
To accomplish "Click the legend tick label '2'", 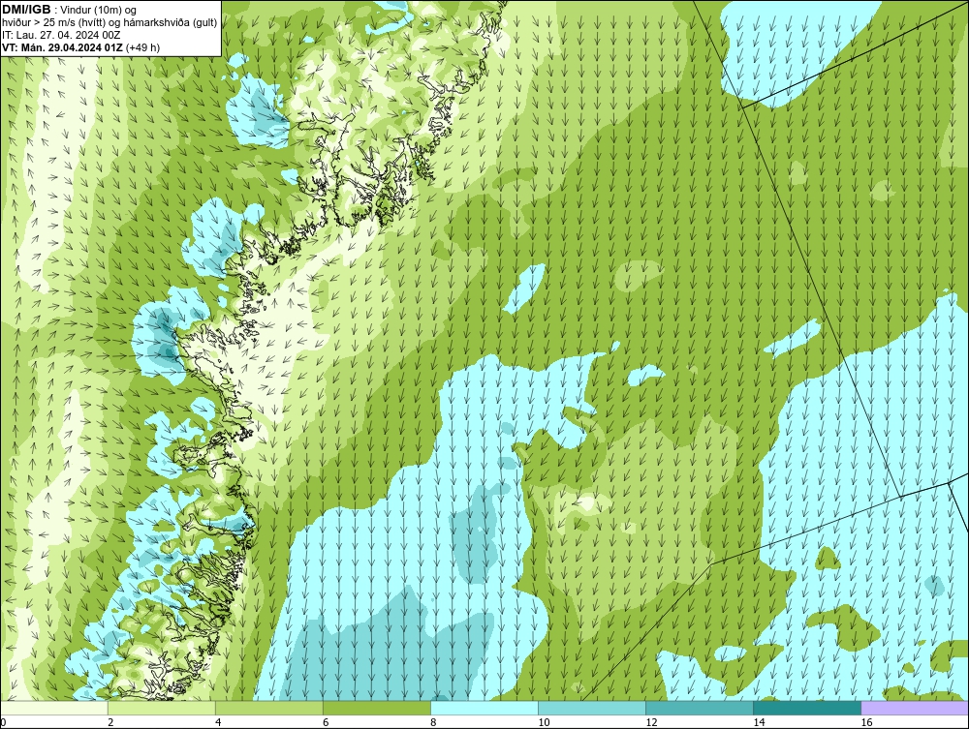I will coord(110,722).
